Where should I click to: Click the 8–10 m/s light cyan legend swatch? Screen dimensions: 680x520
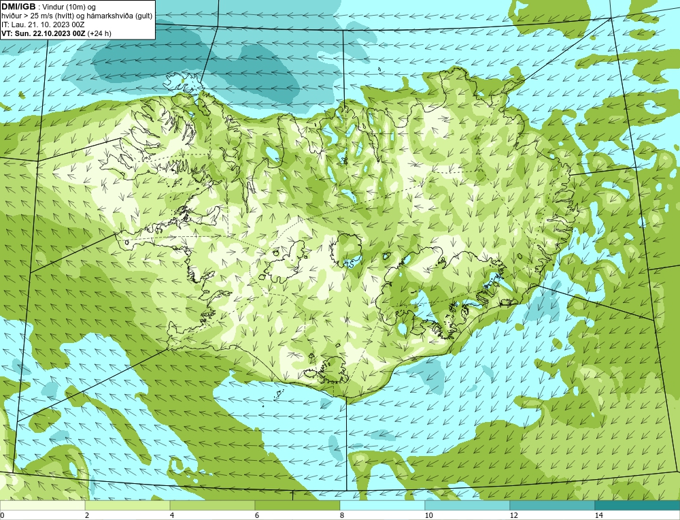pos(382,505)
